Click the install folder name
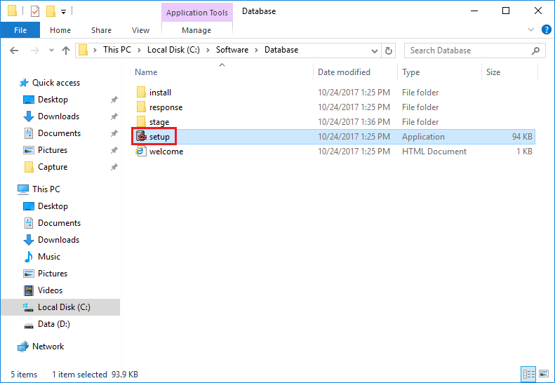 point(161,93)
